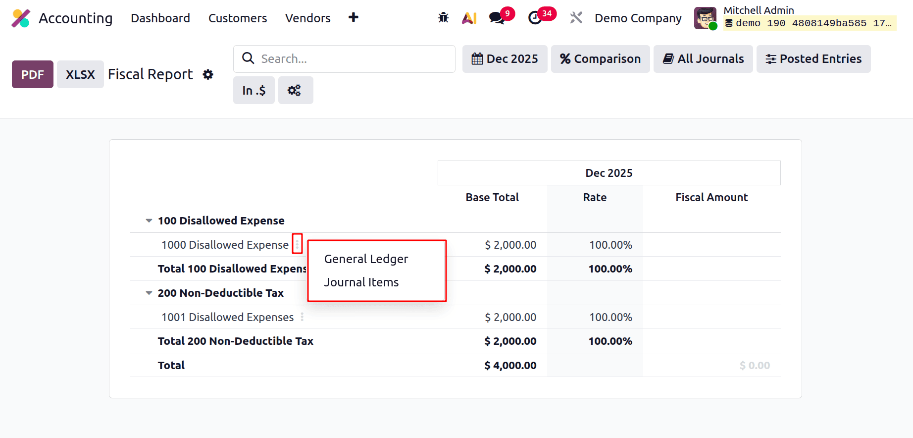Open the All Journals filter dropdown
The image size is (913, 438).
pos(703,59)
